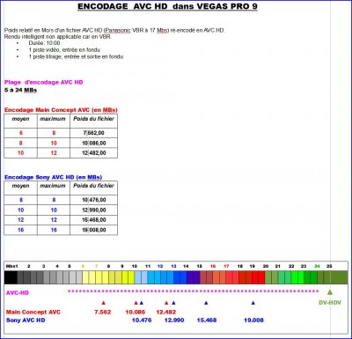The height and width of the screenshot is (339, 352).
Task: Click the pink AVC-HD label beside dotted line
Action: click(x=18, y=292)
